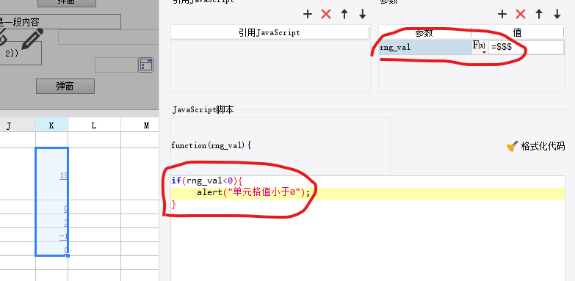Click the pencil edit icon in form

pos(32,38)
